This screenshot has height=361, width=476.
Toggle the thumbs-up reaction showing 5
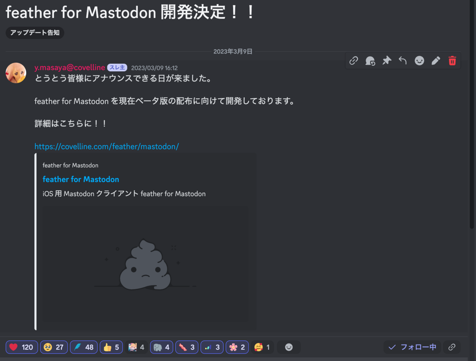[x=111, y=347]
